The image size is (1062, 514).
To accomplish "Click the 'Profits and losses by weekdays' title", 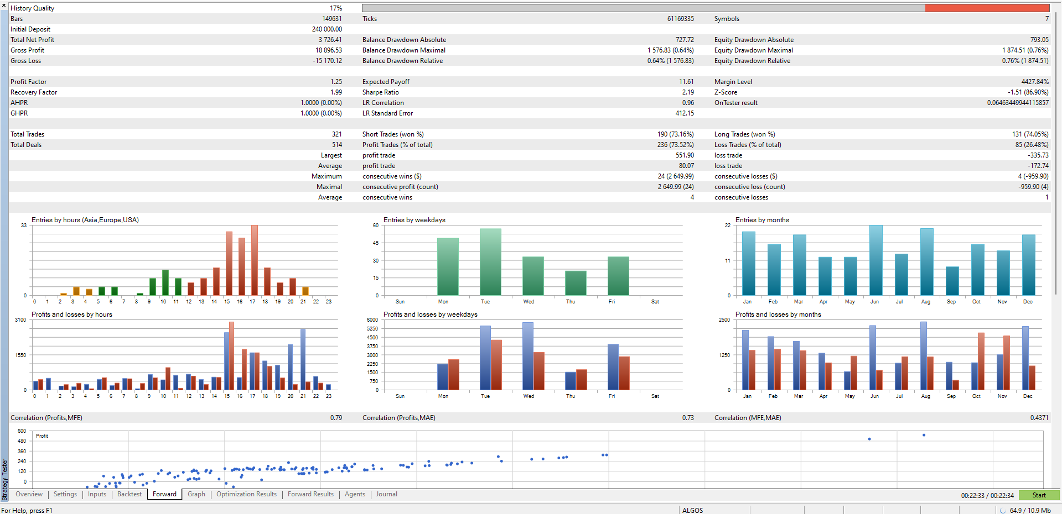I will (x=430, y=314).
